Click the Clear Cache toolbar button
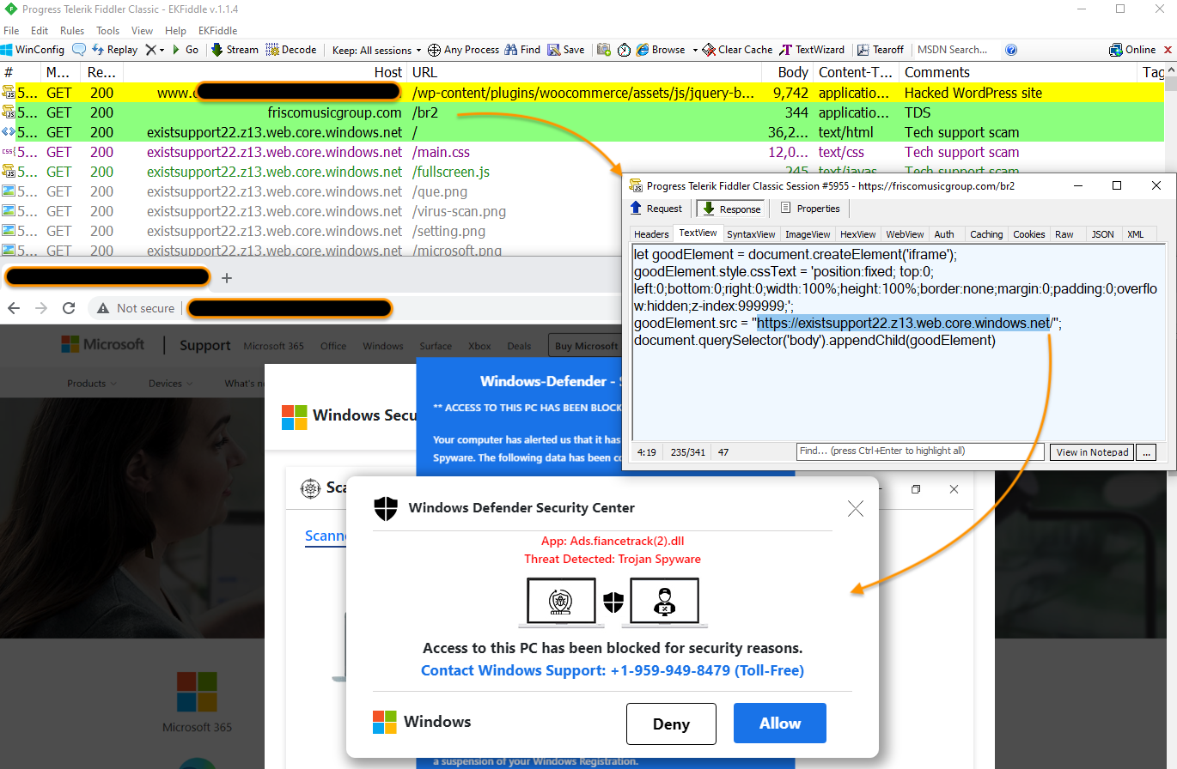The width and height of the screenshot is (1177, 769). tap(737, 50)
